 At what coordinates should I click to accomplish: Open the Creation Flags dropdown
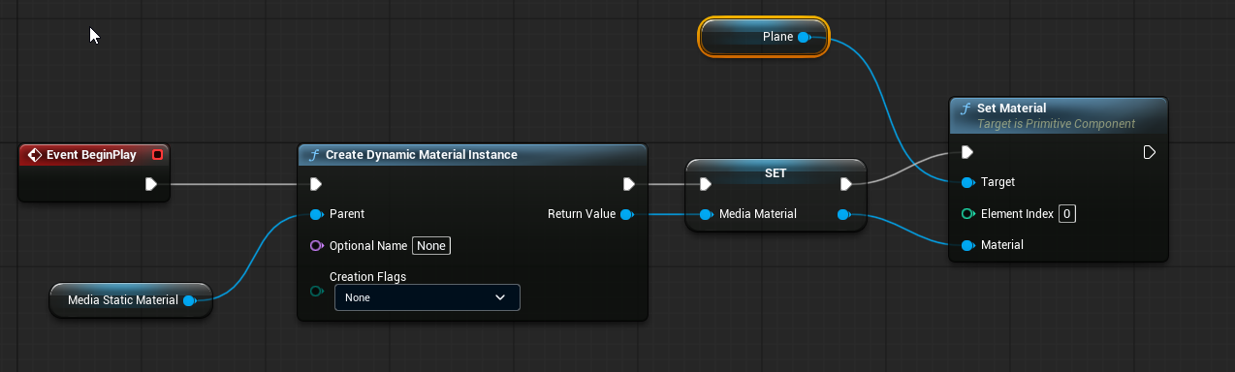pyautogui.click(x=427, y=297)
